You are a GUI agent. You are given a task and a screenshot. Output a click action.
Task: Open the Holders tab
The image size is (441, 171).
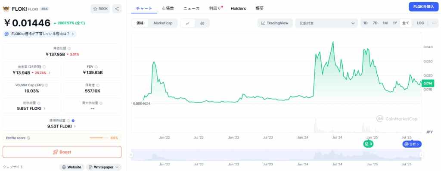[238, 9]
